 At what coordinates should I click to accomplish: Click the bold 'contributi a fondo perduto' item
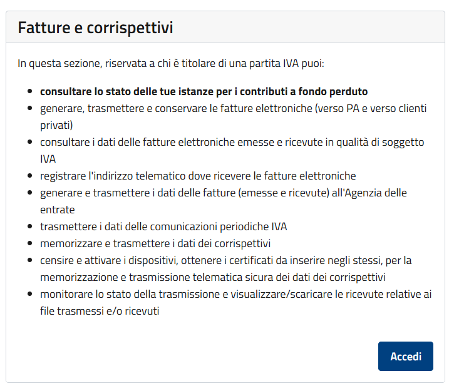(x=204, y=91)
